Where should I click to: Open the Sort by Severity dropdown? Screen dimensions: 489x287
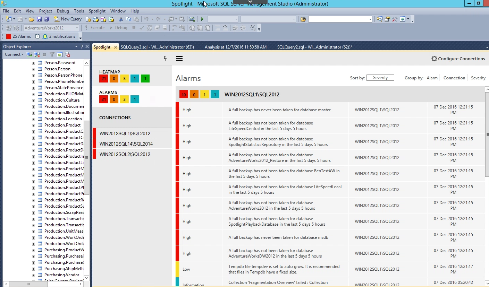click(x=380, y=78)
